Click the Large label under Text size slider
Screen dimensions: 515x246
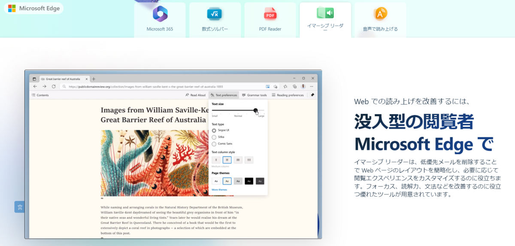click(261, 116)
